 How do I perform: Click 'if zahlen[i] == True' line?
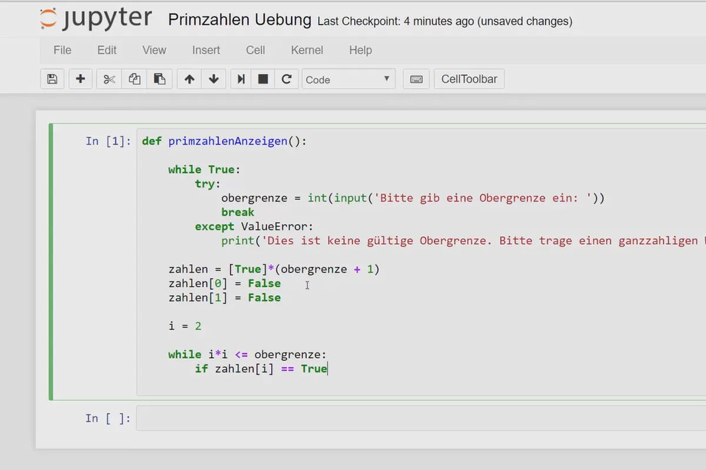point(261,368)
